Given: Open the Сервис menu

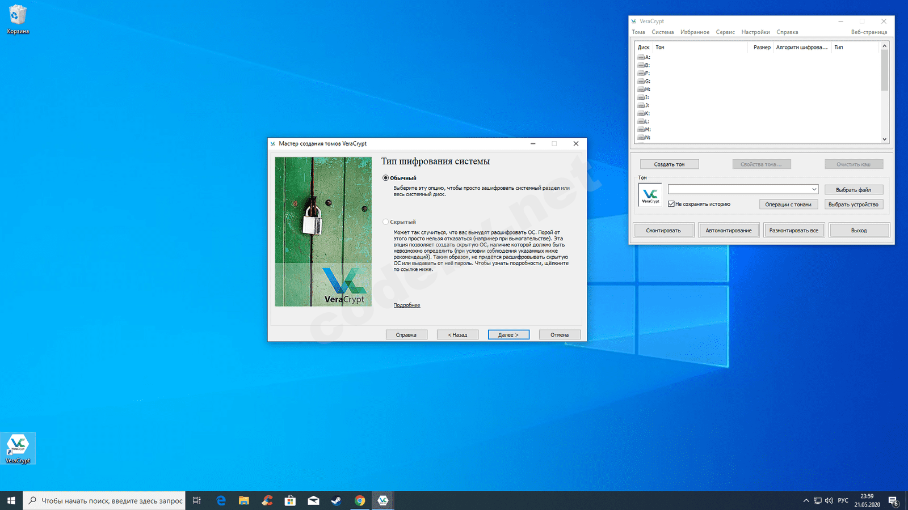Looking at the screenshot, I should coord(725,32).
